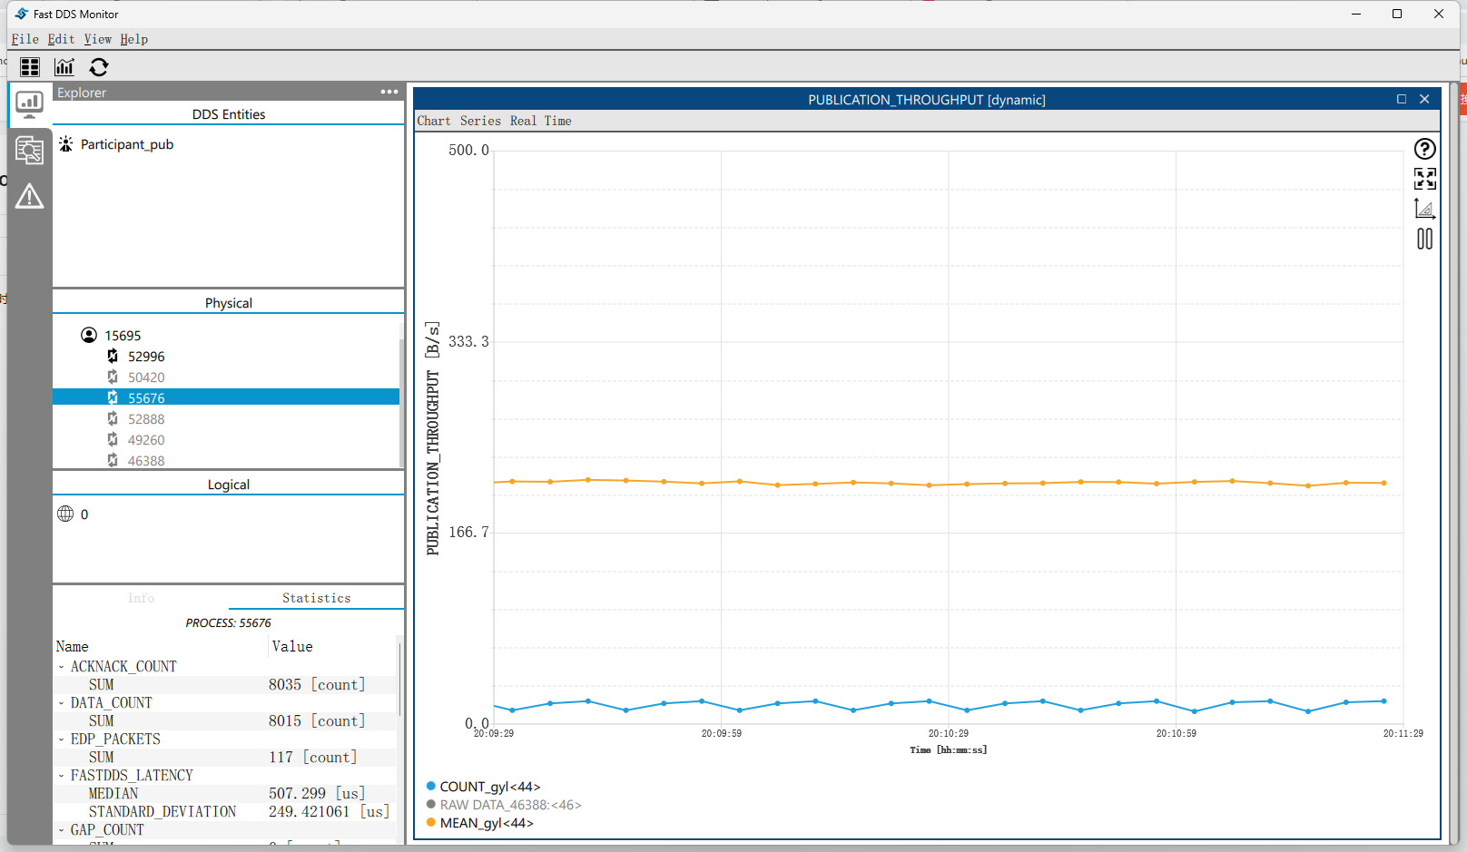This screenshot has width=1467, height=852.
Task: Toggle the MEAN_gyl<44> series visibility
Action: coord(486,823)
